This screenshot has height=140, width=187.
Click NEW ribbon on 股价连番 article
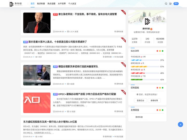point(124,40)
